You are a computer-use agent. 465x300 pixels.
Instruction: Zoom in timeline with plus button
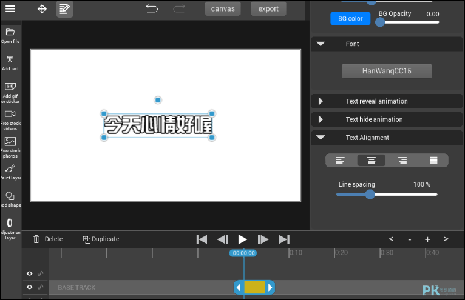pyautogui.click(x=427, y=239)
